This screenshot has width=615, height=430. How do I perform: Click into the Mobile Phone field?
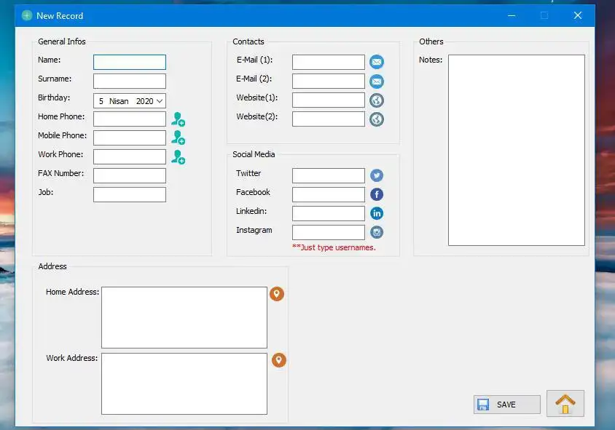[130, 138]
